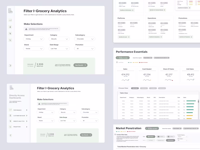Click the grocery store logo at sidebar top
The height and width of the screenshot is (150, 200).
(x=10, y=11)
